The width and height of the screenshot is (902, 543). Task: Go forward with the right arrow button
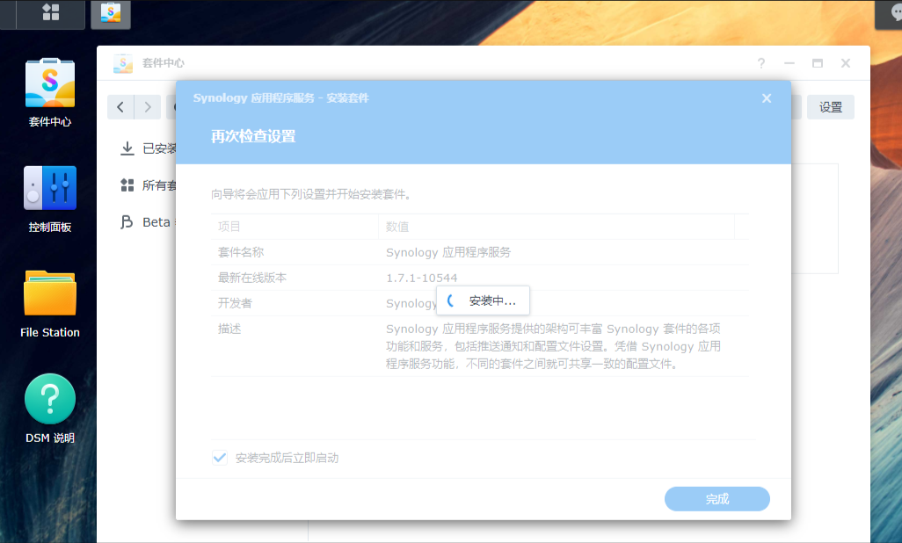[x=148, y=107]
